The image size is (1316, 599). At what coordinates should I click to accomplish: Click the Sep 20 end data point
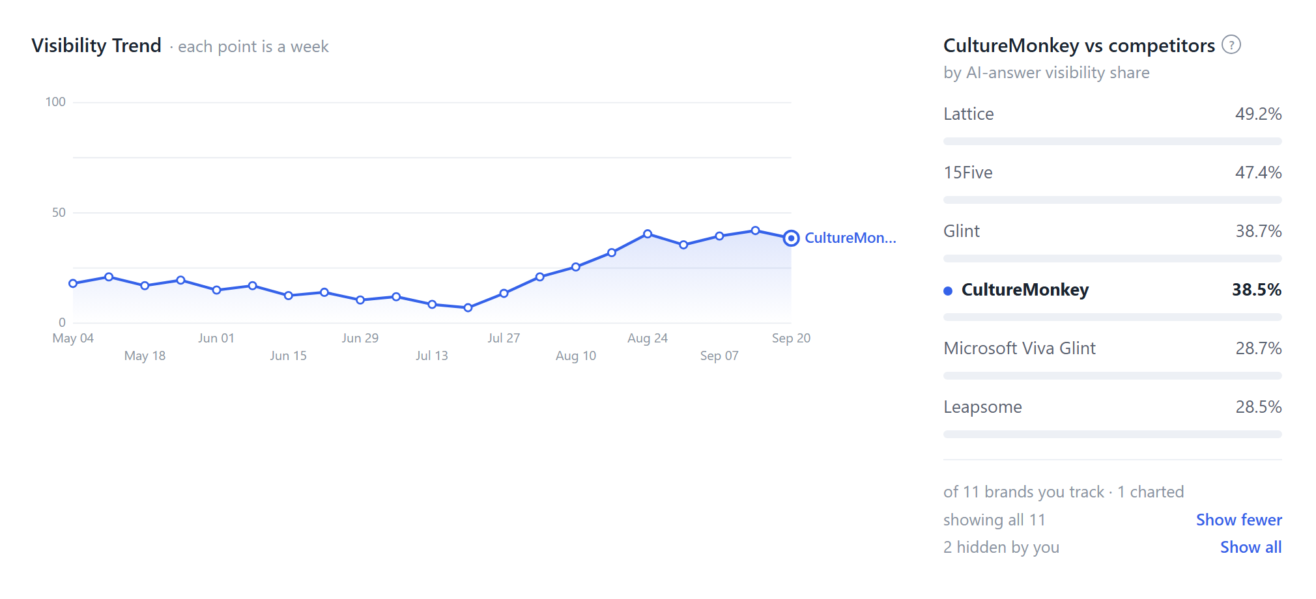(x=791, y=238)
